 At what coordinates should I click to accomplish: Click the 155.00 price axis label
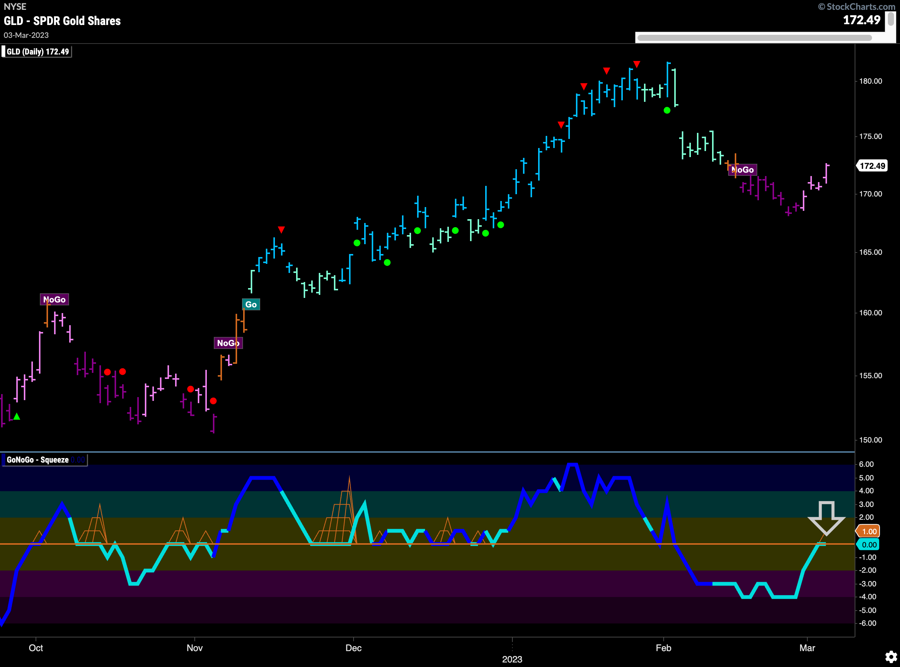[871, 376]
